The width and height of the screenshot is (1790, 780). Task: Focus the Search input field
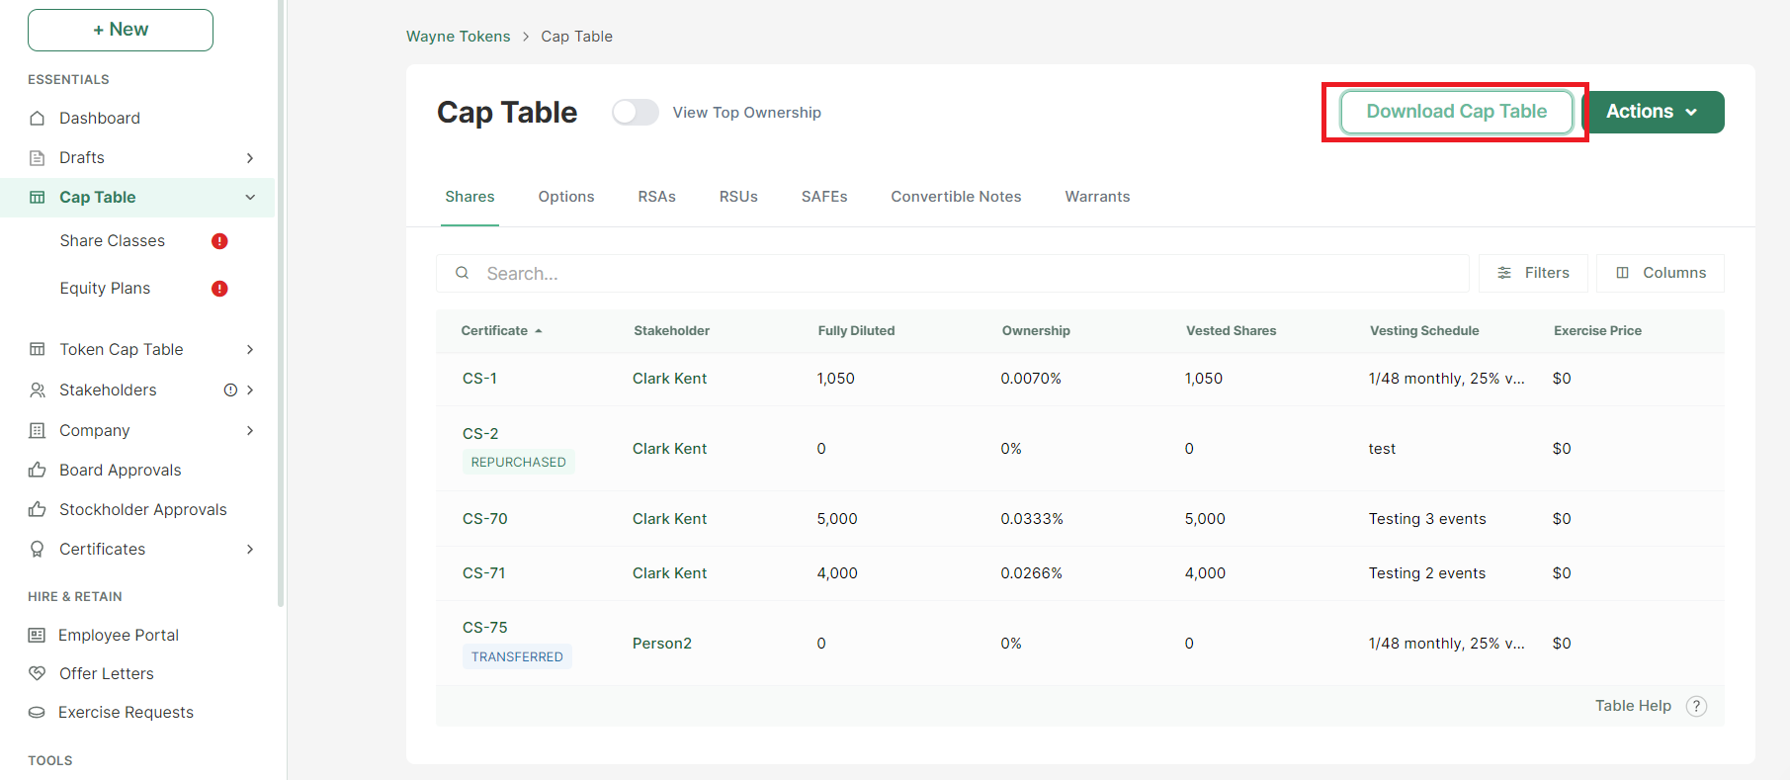click(x=953, y=273)
